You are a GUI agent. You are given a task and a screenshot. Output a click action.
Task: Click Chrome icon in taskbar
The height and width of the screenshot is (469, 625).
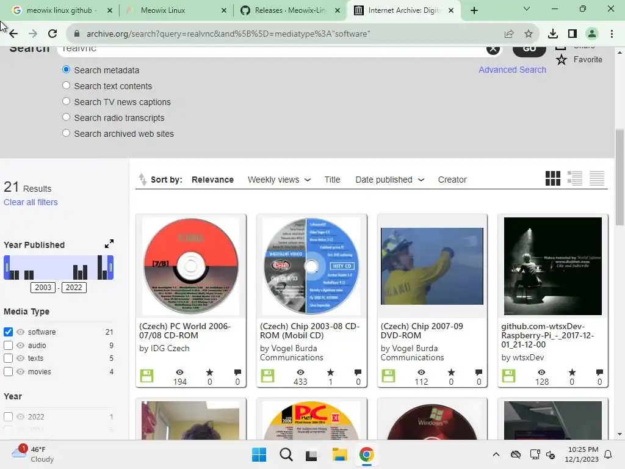pos(366,454)
